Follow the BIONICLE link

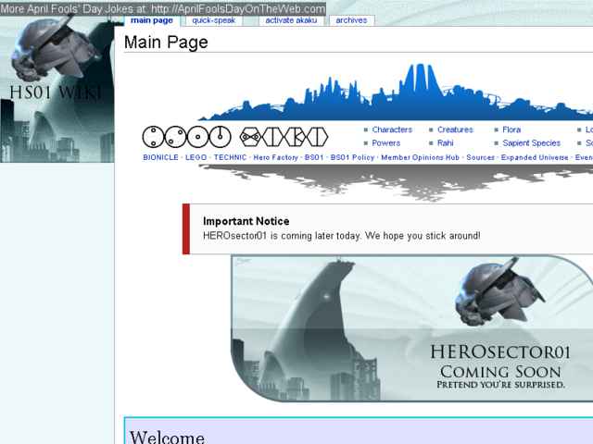[160, 157]
